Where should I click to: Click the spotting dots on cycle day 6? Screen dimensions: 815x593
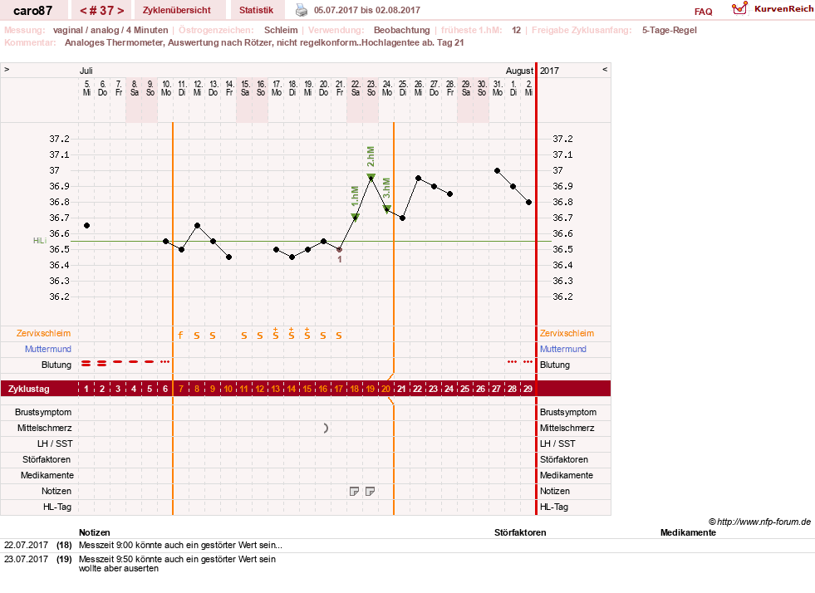(164, 361)
